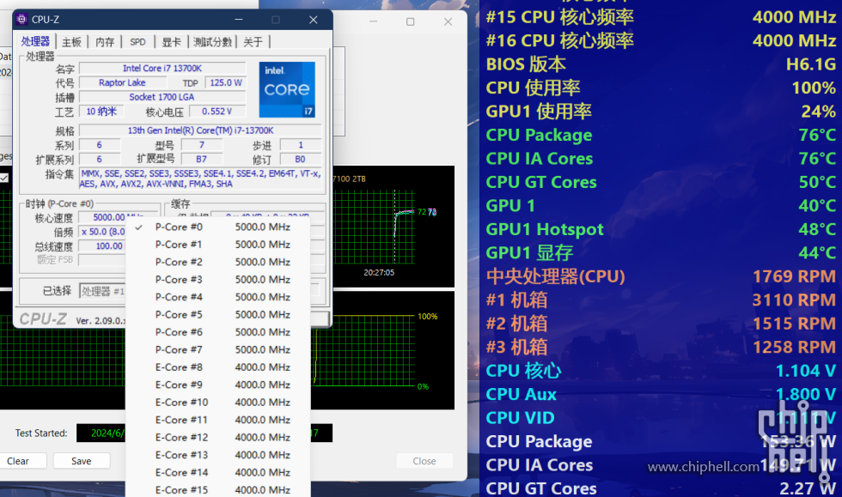Open the 显卡 tab in CPU-Z
842x497 pixels.
click(x=171, y=42)
